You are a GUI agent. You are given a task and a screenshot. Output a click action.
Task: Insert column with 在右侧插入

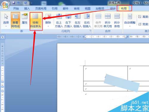87,20
